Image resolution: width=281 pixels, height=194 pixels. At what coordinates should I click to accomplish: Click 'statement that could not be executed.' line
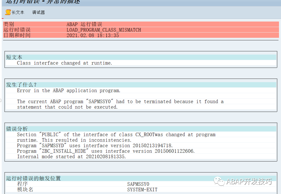coord(67,107)
